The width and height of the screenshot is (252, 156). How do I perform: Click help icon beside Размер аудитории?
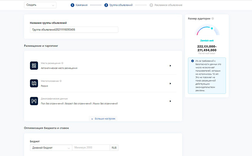click(x=213, y=19)
